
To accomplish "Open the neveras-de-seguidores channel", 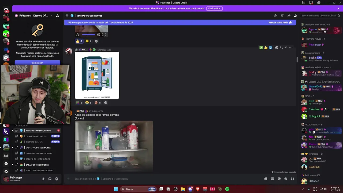I will tap(37, 131).
